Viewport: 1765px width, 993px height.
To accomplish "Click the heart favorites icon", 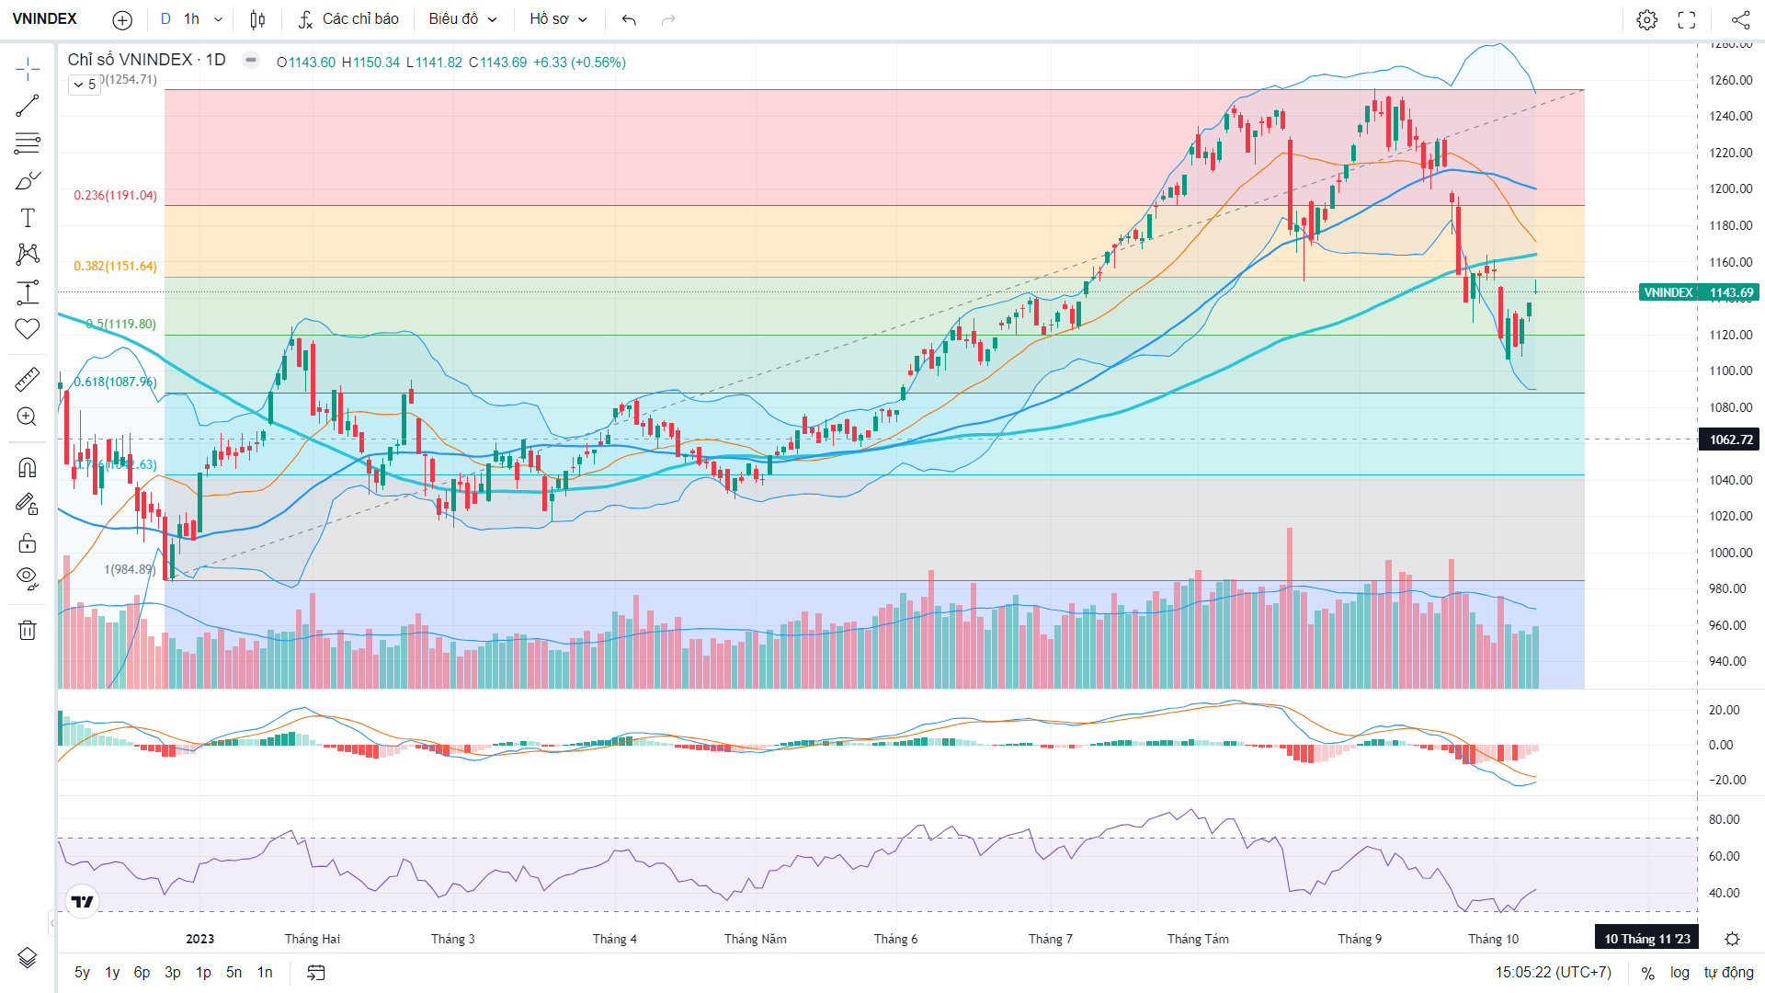I will (x=28, y=329).
